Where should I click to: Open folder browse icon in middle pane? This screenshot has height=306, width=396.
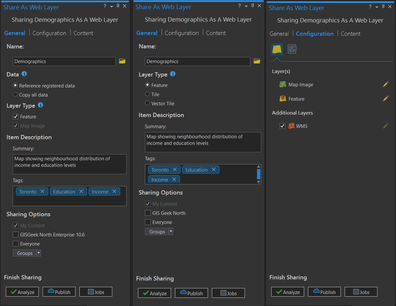click(x=257, y=61)
